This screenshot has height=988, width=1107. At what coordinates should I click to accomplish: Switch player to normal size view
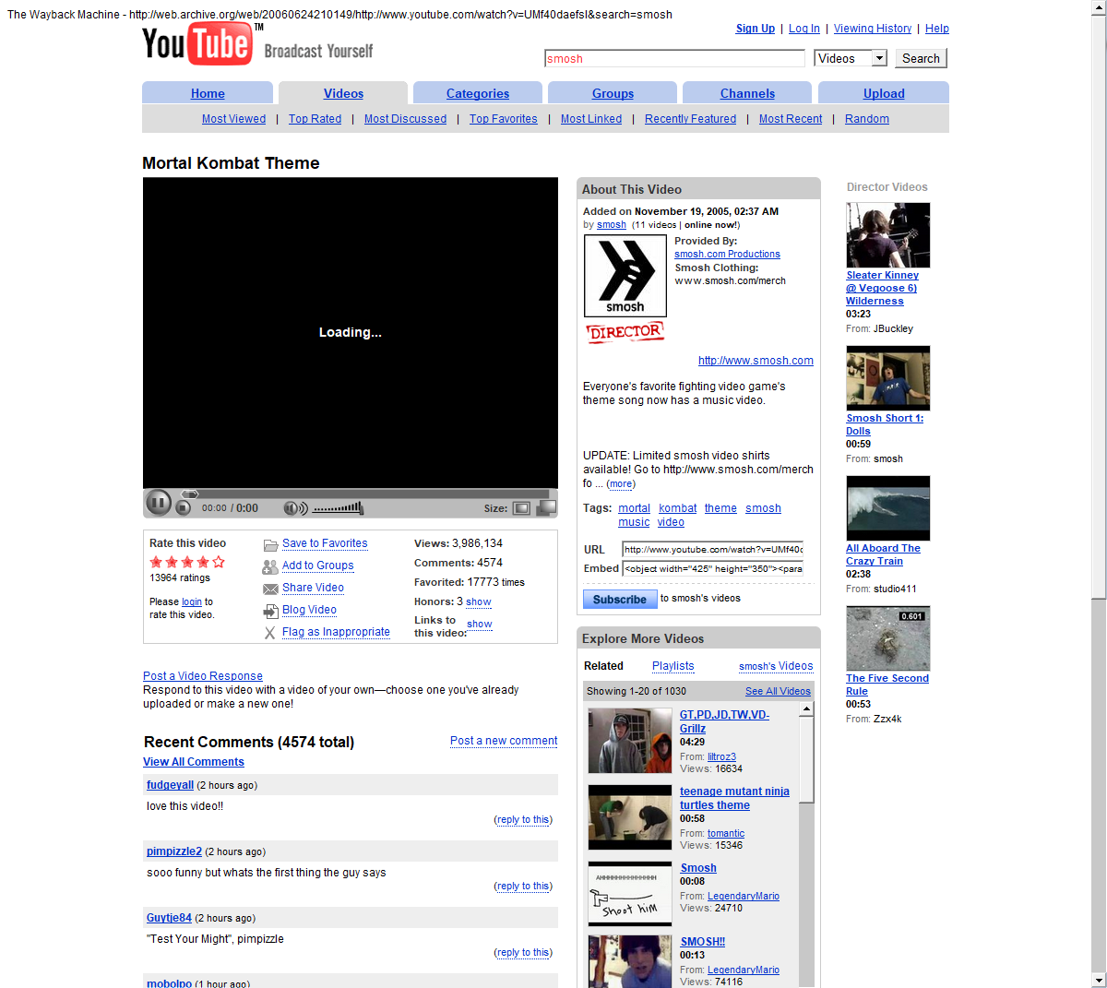click(x=521, y=508)
